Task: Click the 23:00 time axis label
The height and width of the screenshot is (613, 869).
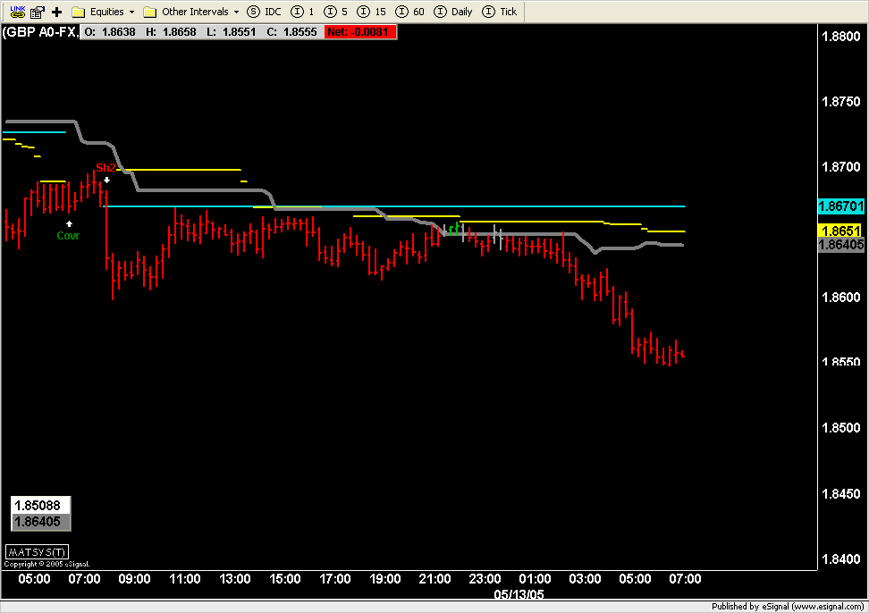Action: tap(485, 579)
